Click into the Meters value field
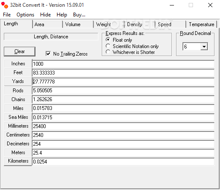Screen dimensions: 220x190 pyautogui.click(x=123, y=153)
